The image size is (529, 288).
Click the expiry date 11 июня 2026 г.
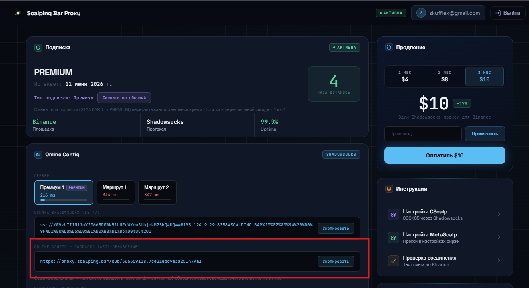coord(89,84)
